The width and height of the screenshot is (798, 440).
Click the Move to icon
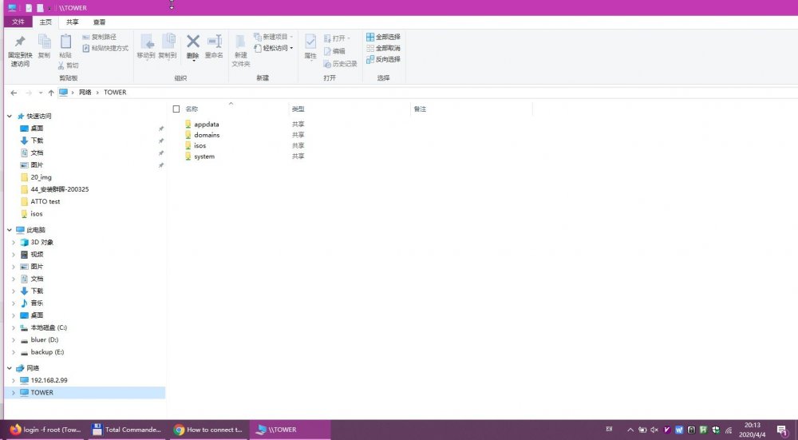point(147,42)
